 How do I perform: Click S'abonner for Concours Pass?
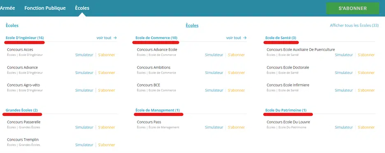237,128
